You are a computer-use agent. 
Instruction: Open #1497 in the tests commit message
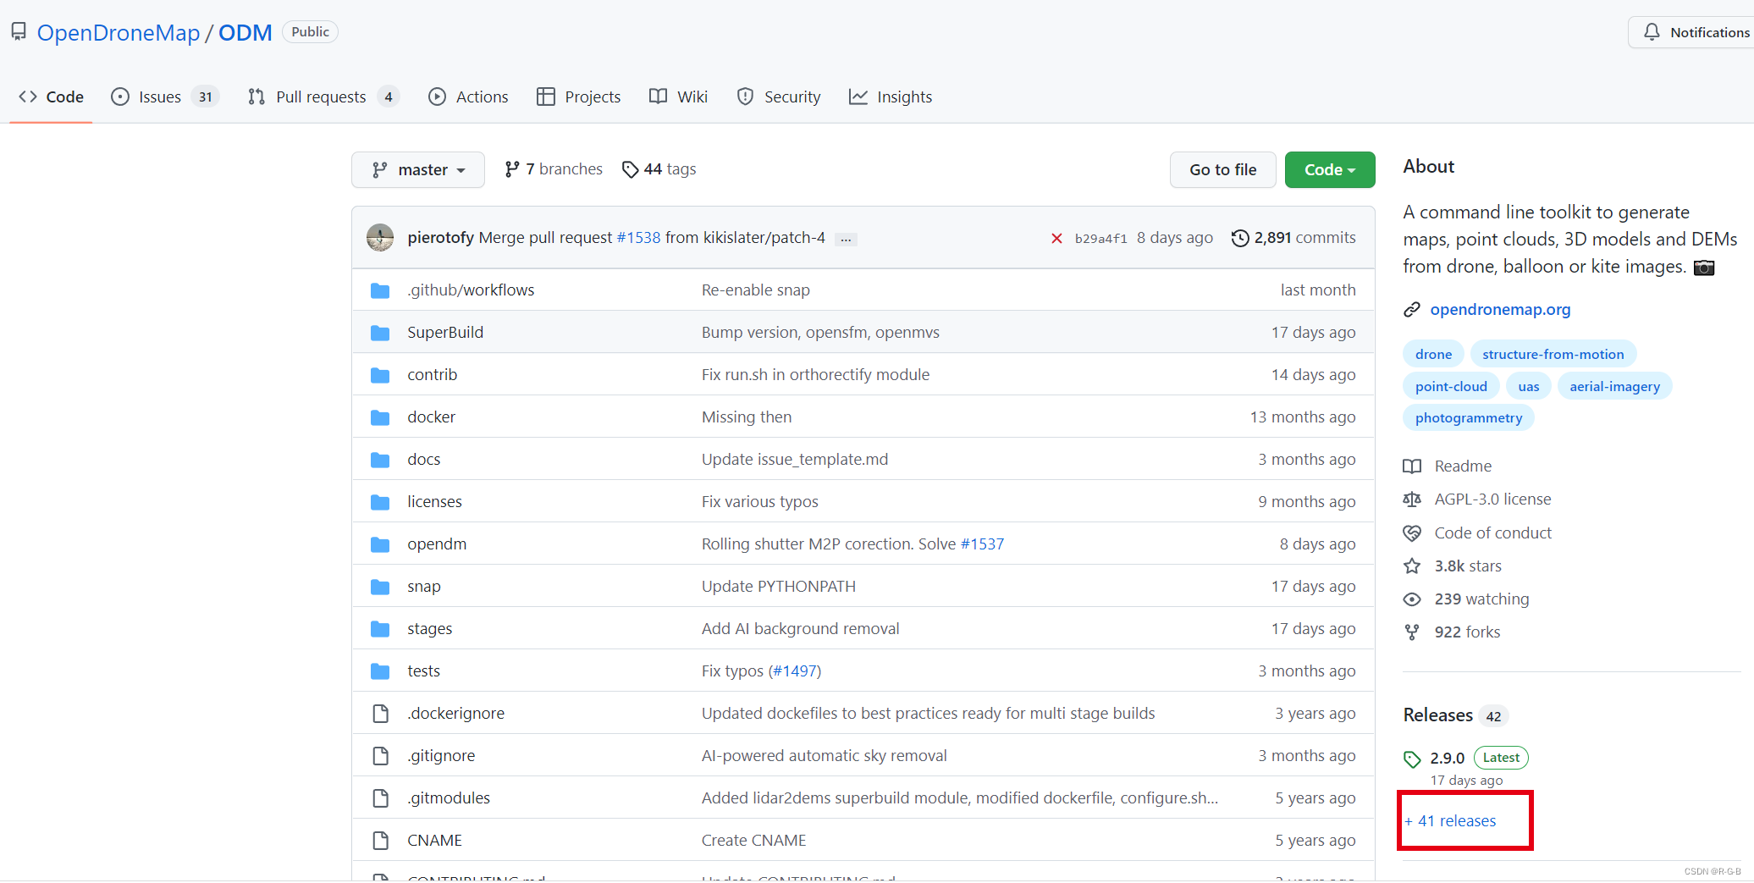click(x=795, y=671)
